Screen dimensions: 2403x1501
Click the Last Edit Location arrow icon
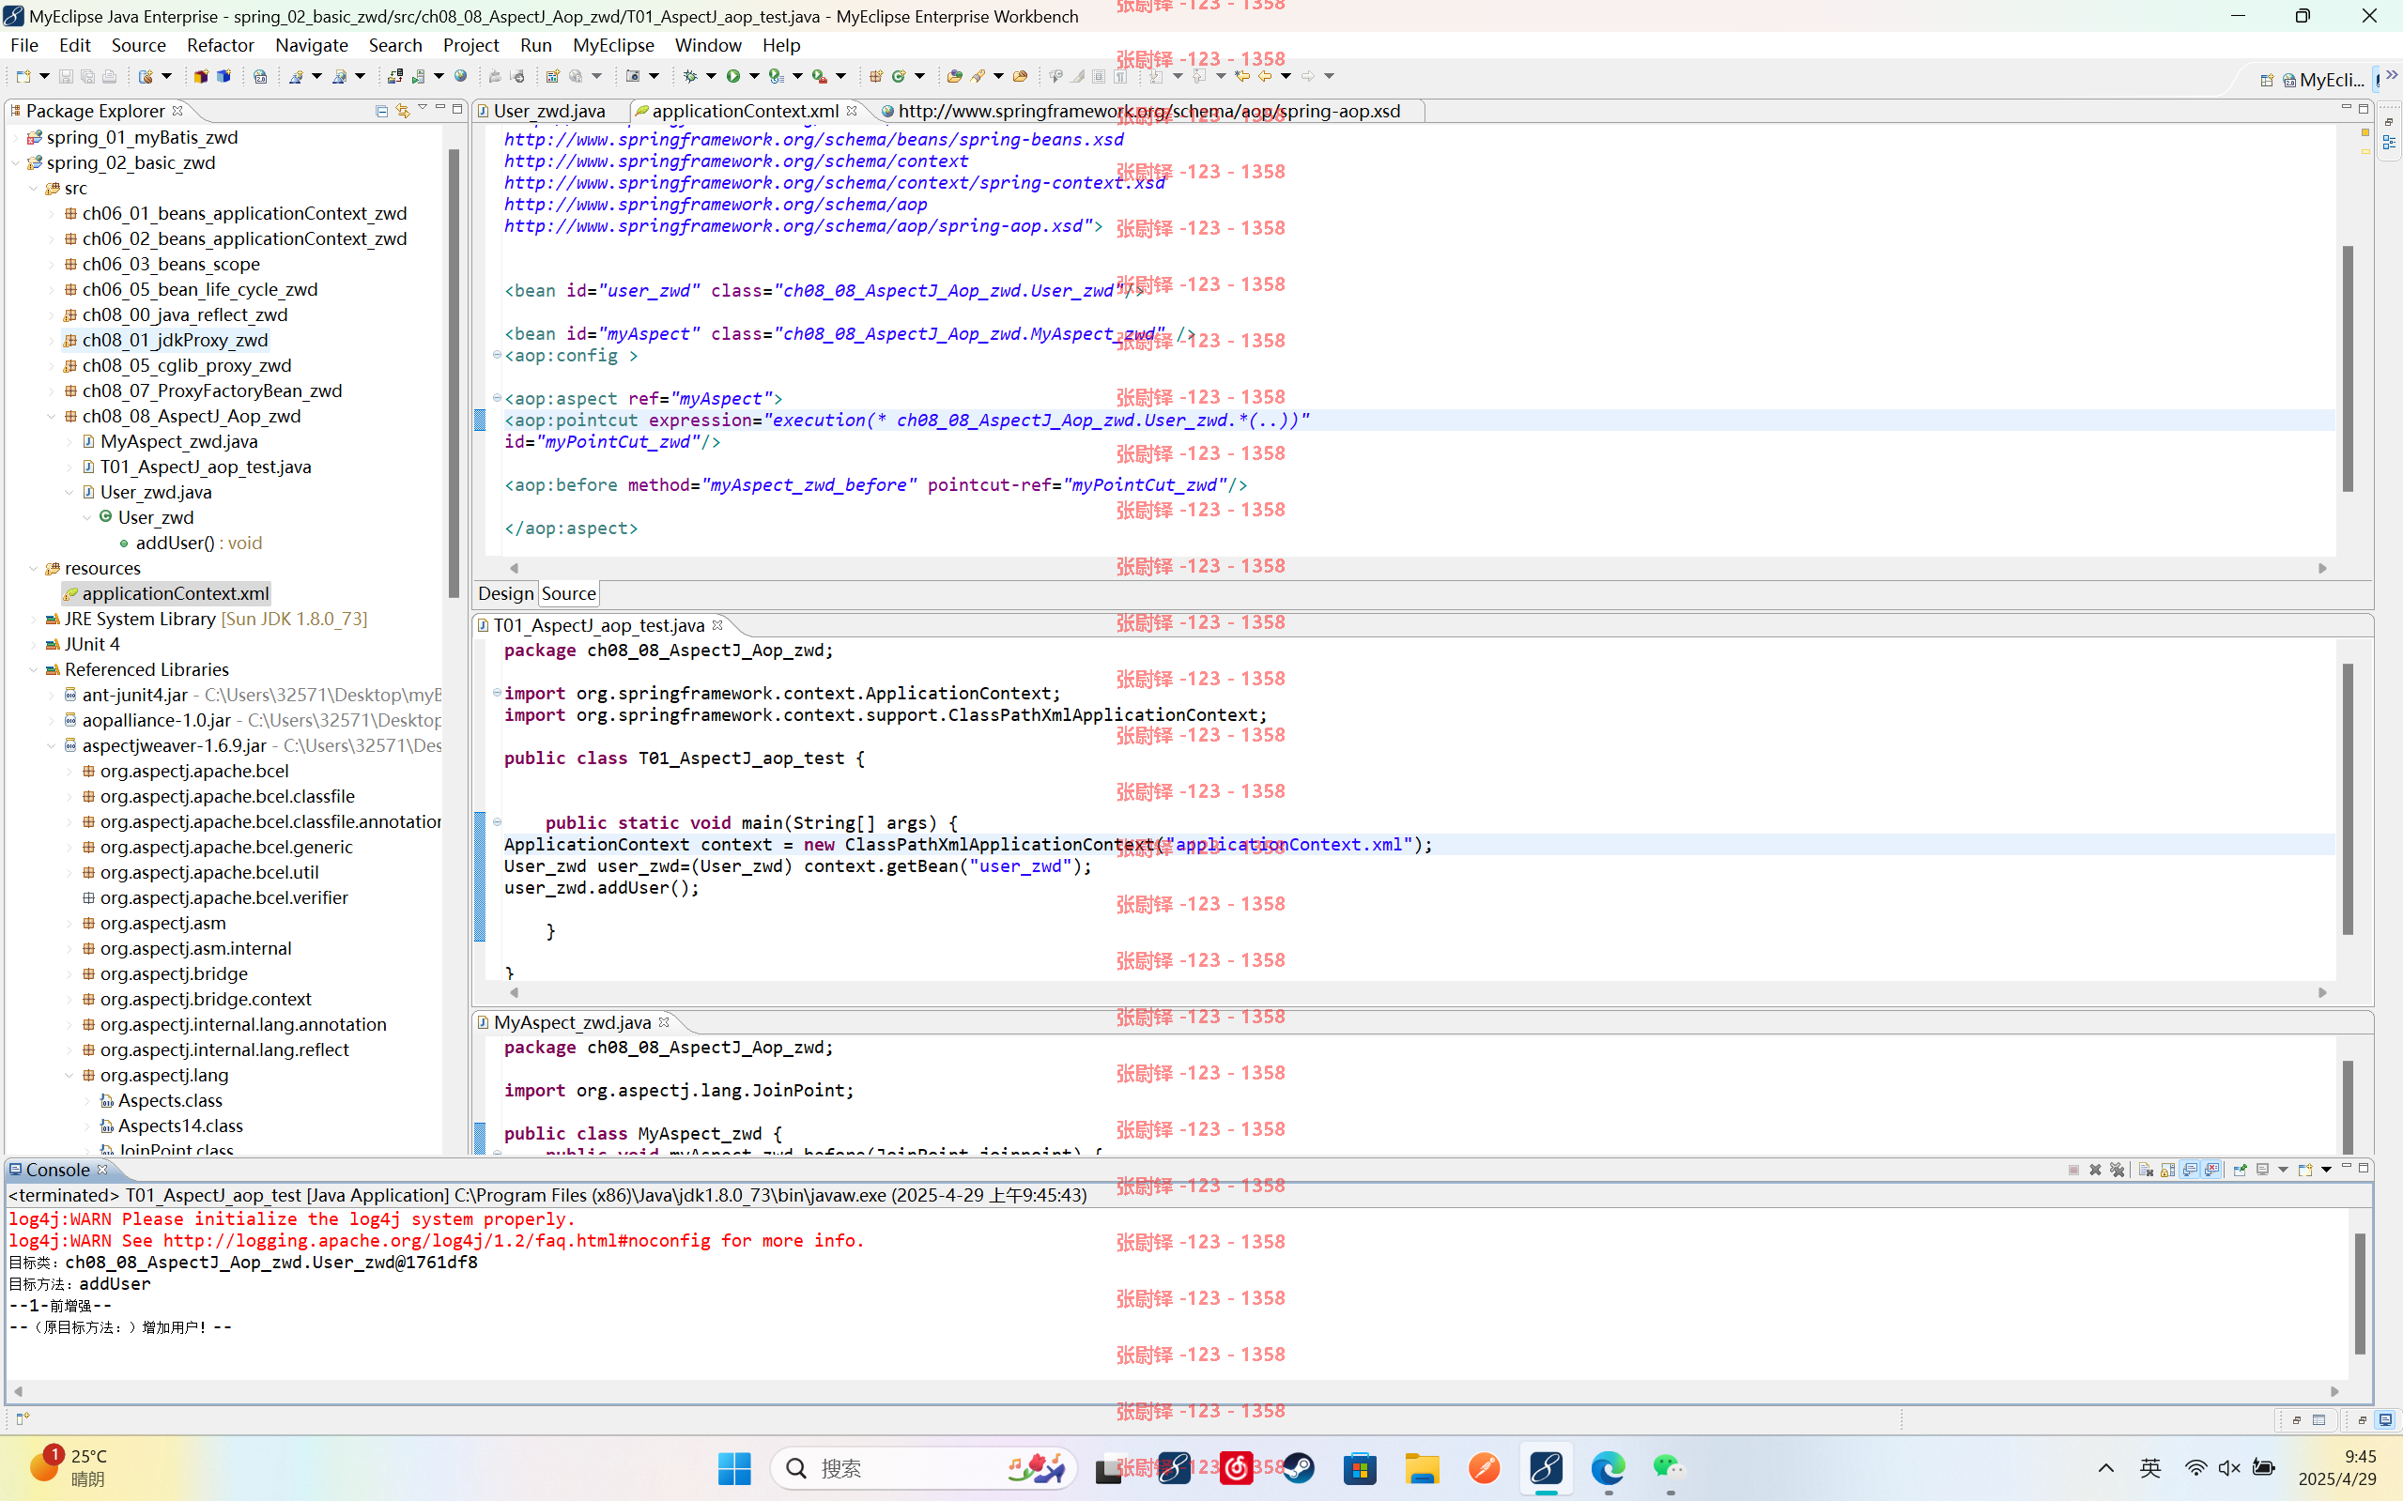[x=1242, y=76]
